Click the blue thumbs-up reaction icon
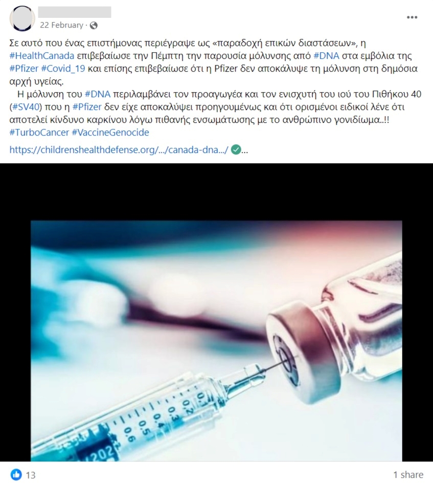The image size is (433, 486). click(16, 475)
